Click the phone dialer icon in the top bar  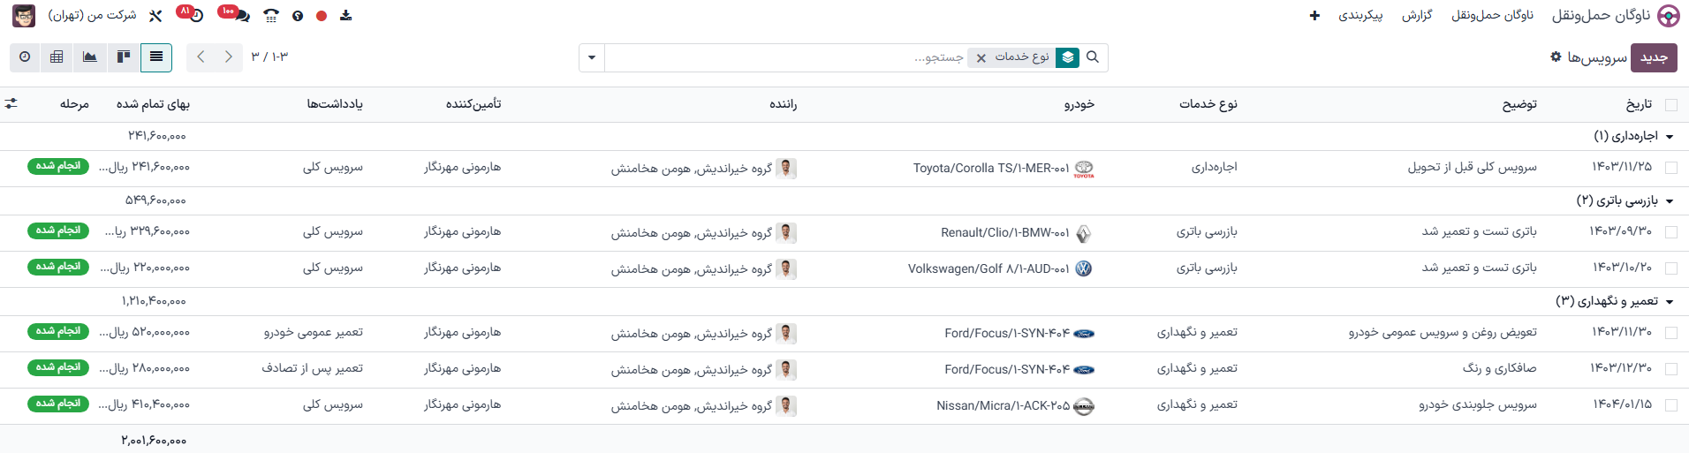(x=271, y=16)
